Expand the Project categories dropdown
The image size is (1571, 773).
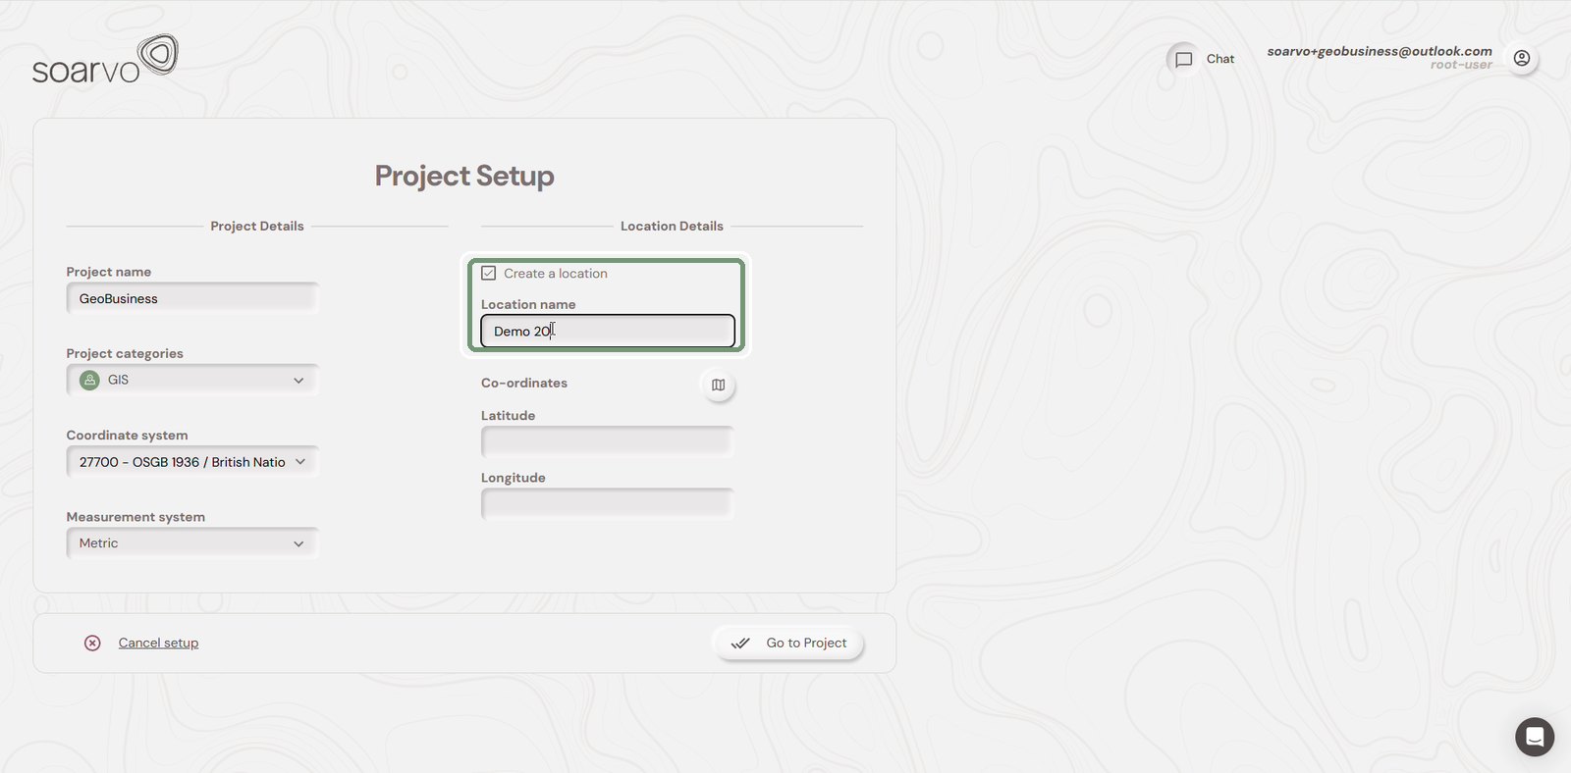click(192, 381)
